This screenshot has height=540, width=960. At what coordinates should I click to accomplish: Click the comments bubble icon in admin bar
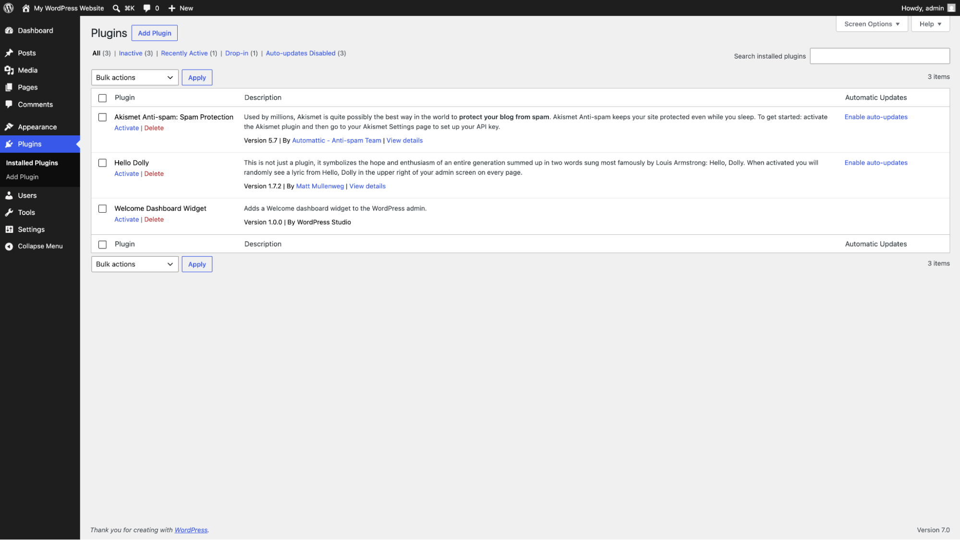[146, 8]
